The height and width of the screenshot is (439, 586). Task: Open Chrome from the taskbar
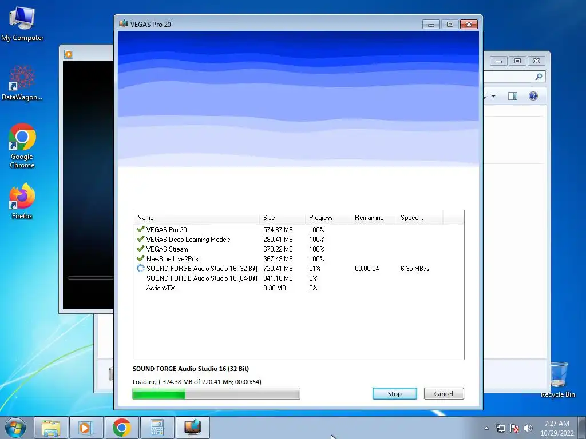click(x=121, y=428)
